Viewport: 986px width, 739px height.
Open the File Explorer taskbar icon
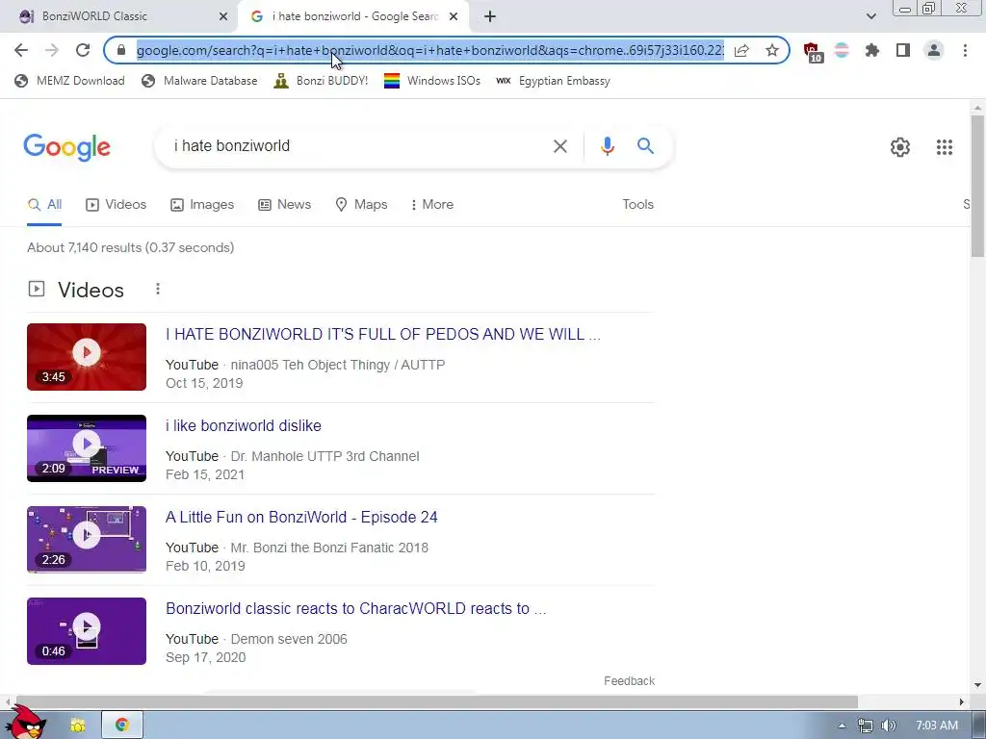(77, 726)
